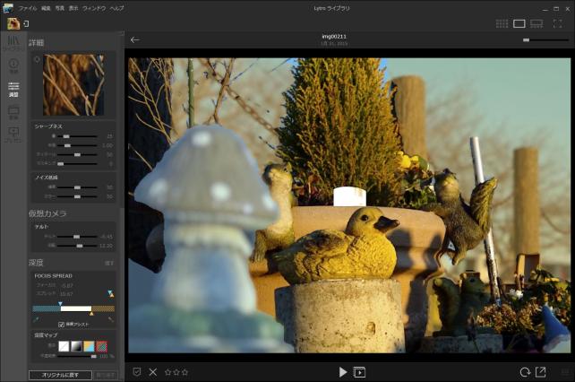Select the Adjust sliders panel icon
575x382 pixels.
click(13, 89)
